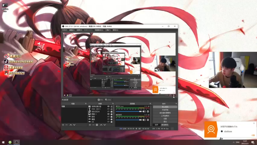Toggle visibility of 文本 (GDI+) source

coord(108,109)
